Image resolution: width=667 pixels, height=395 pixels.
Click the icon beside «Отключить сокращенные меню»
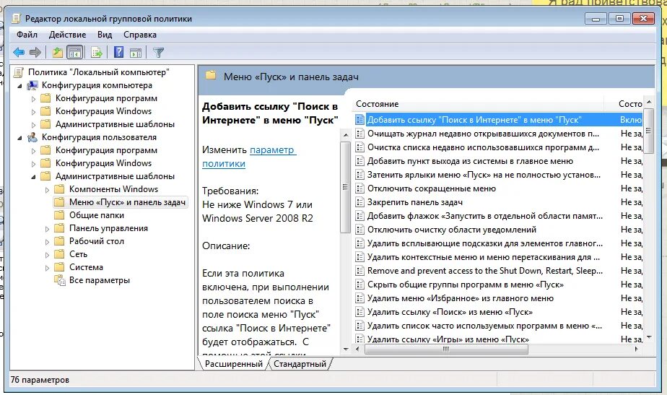(x=360, y=188)
